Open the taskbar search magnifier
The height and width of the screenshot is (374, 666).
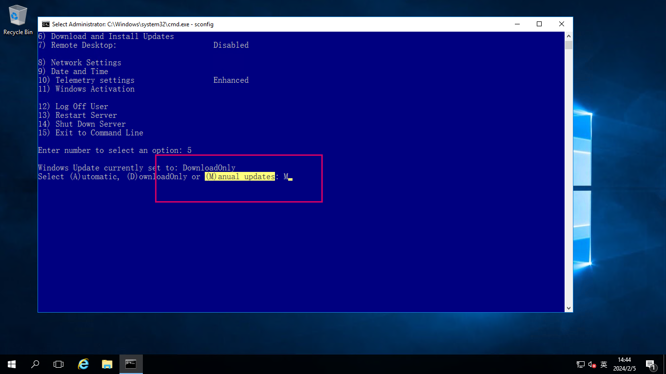tap(35, 364)
